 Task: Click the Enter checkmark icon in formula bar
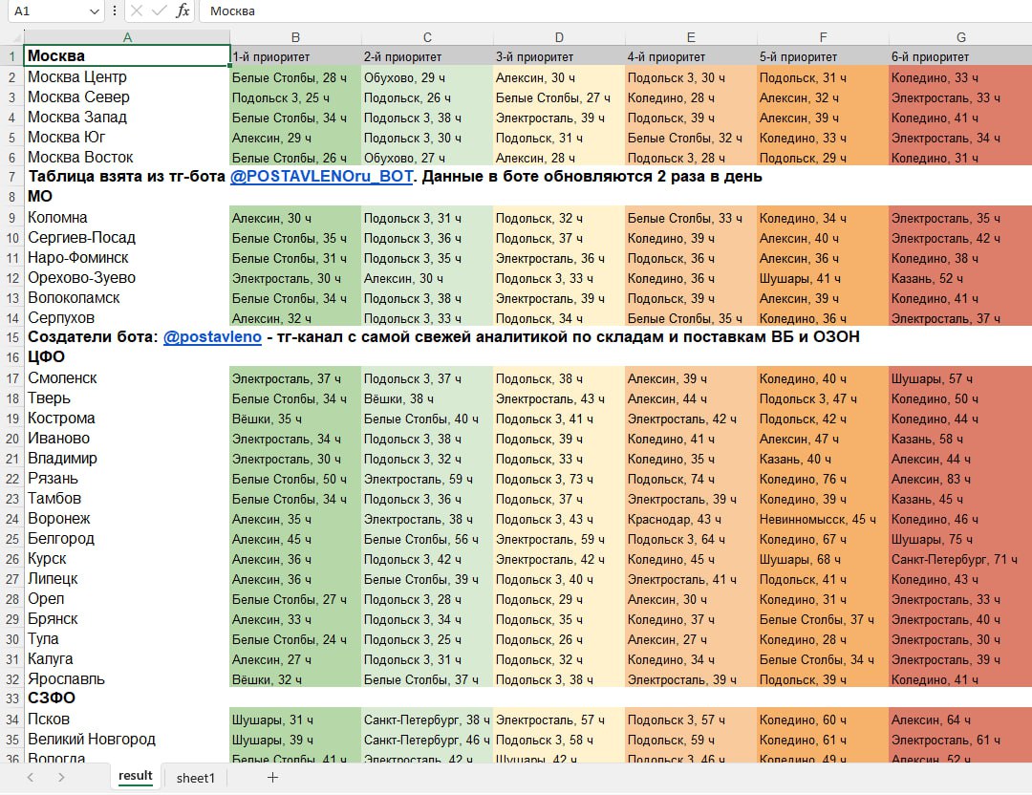(159, 11)
